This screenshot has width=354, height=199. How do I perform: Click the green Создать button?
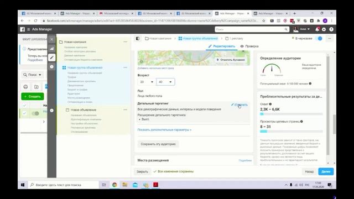(33, 97)
